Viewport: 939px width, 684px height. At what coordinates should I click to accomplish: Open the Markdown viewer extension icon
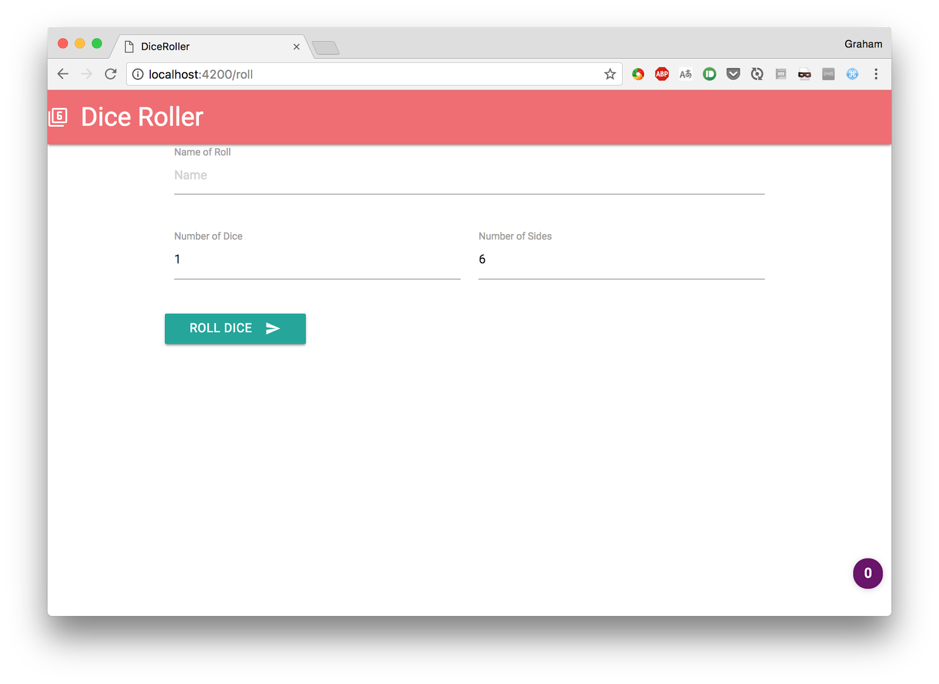828,74
